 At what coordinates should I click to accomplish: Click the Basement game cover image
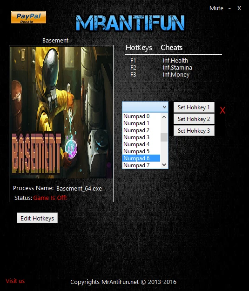click(61, 113)
